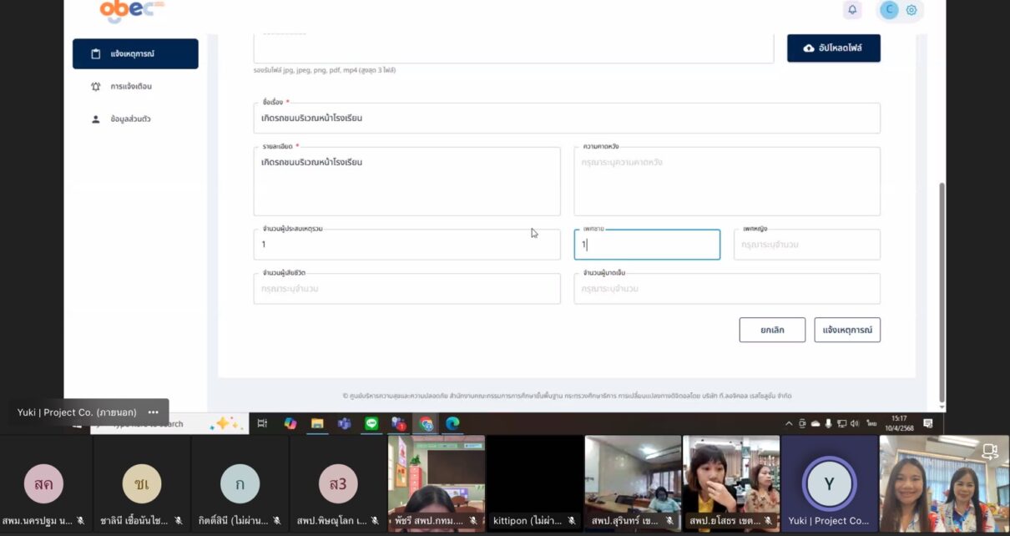The height and width of the screenshot is (536, 1010).
Task: Open the notification bell in the header
Action: 852,10
